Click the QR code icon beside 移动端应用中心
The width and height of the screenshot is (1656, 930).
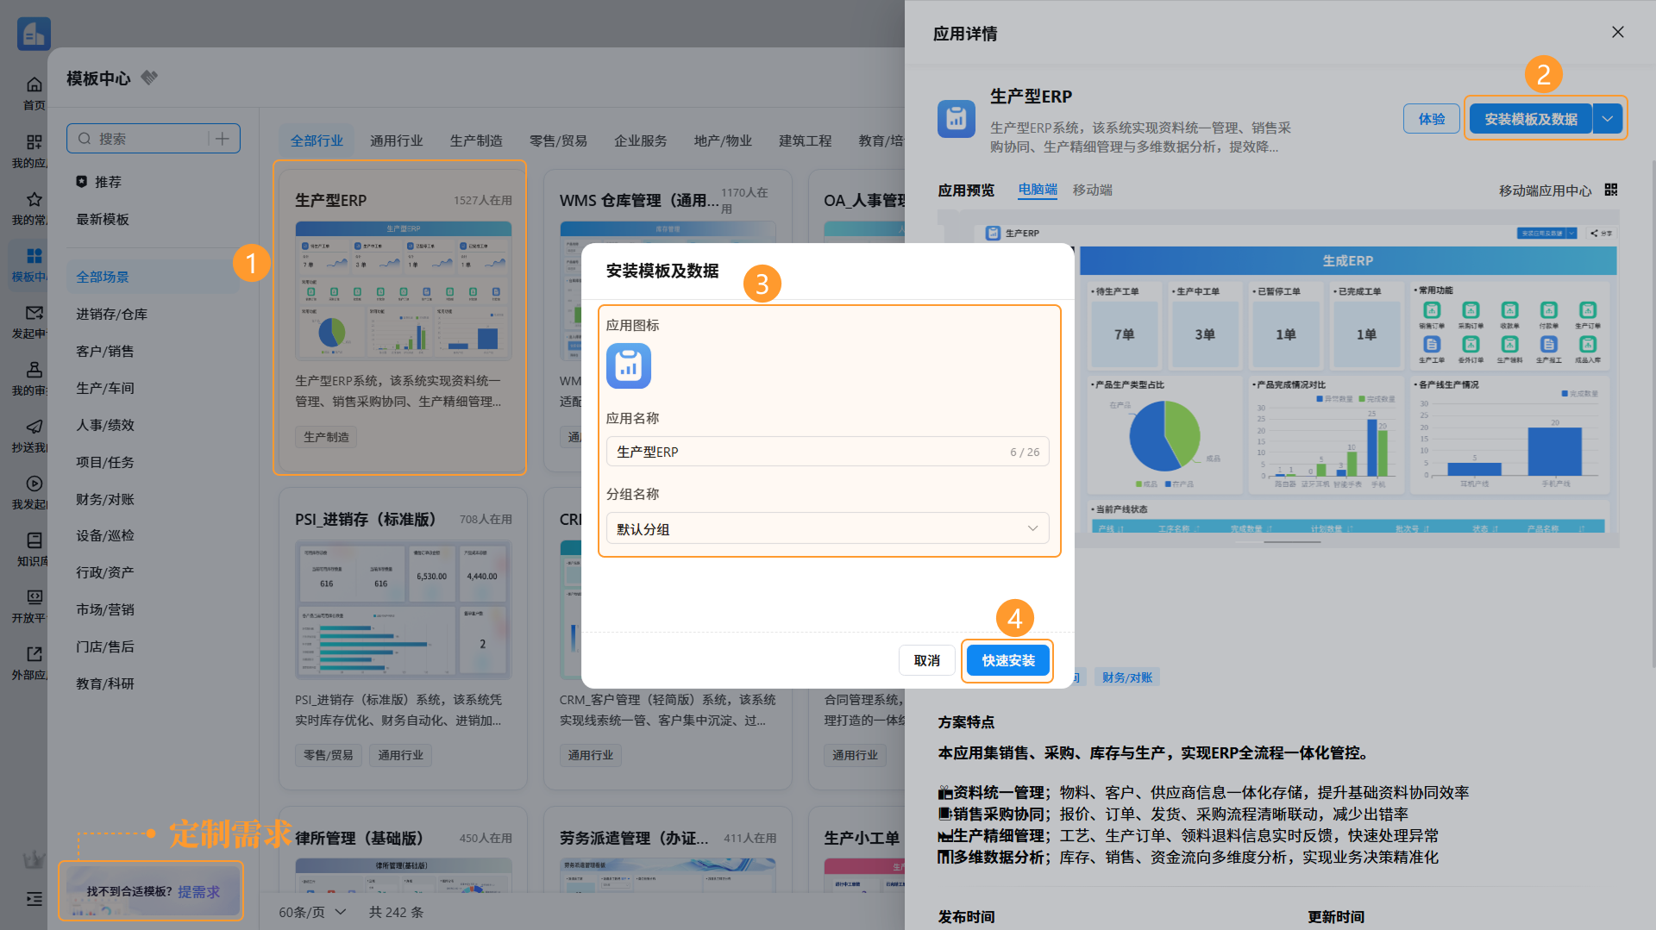pos(1610,190)
